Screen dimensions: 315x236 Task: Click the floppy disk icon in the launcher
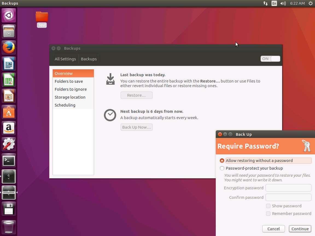(9, 209)
